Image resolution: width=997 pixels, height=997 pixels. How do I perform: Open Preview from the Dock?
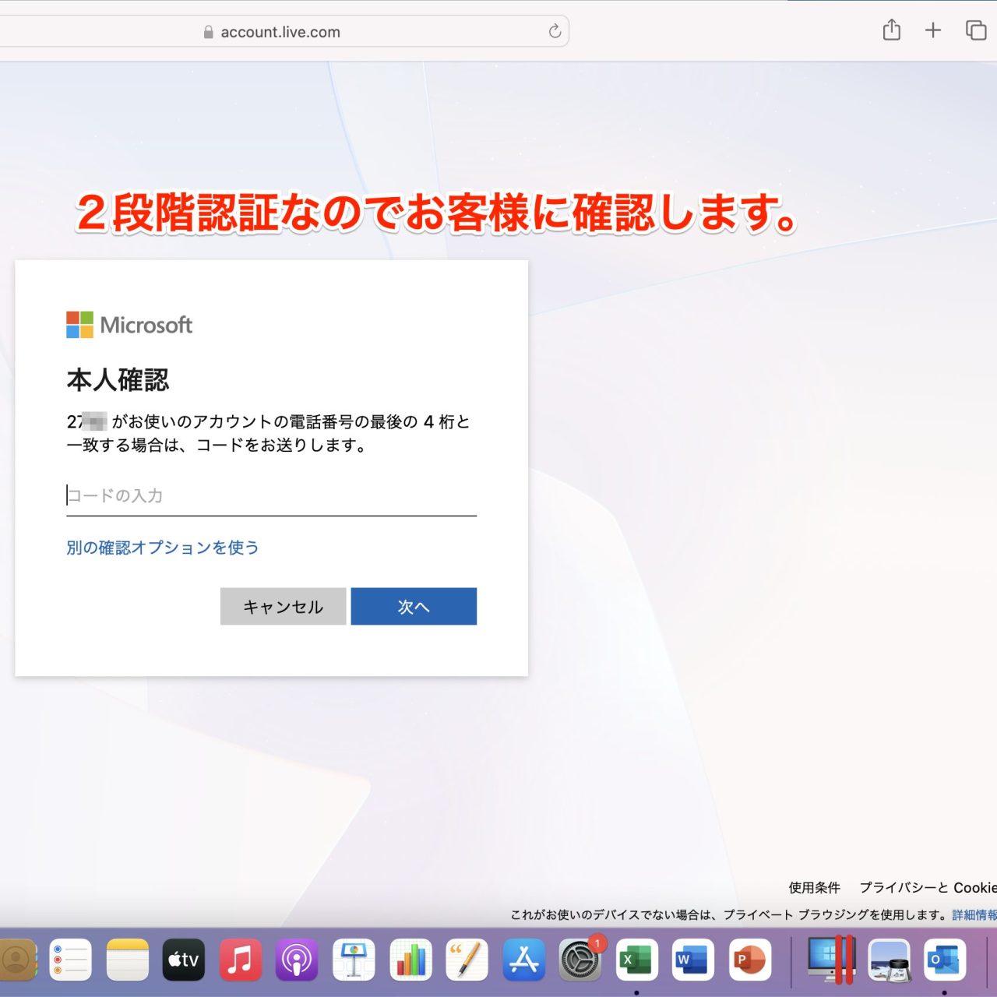click(x=889, y=960)
